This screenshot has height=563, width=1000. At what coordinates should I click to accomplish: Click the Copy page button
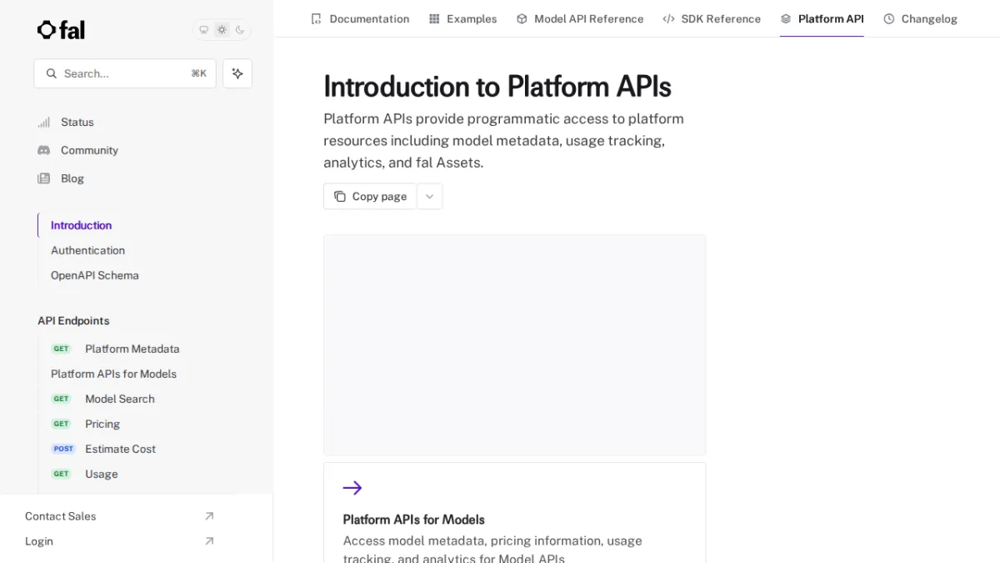click(370, 196)
